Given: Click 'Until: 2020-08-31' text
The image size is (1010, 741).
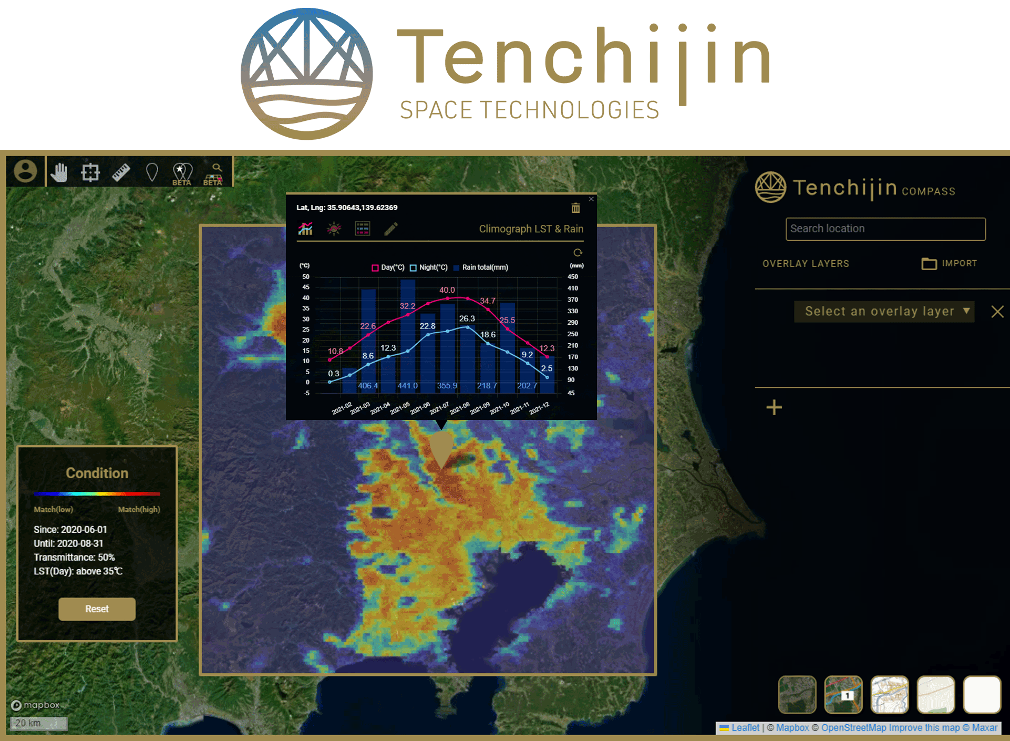Looking at the screenshot, I should [68, 543].
